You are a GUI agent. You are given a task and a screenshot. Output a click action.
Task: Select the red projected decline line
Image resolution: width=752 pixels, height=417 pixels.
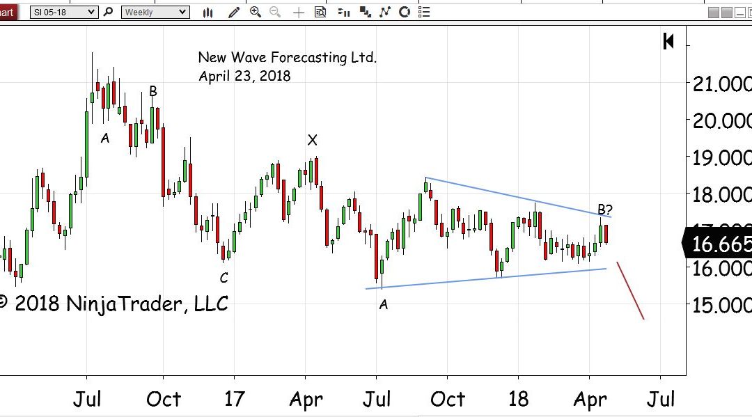(x=630, y=290)
